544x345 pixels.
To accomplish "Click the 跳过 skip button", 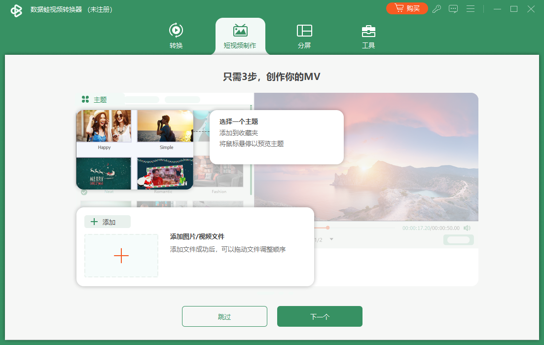I will pyautogui.click(x=224, y=316).
